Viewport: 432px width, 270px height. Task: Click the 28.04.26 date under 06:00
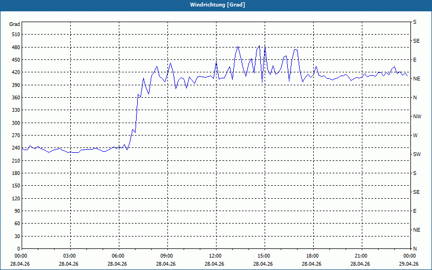pos(118,264)
